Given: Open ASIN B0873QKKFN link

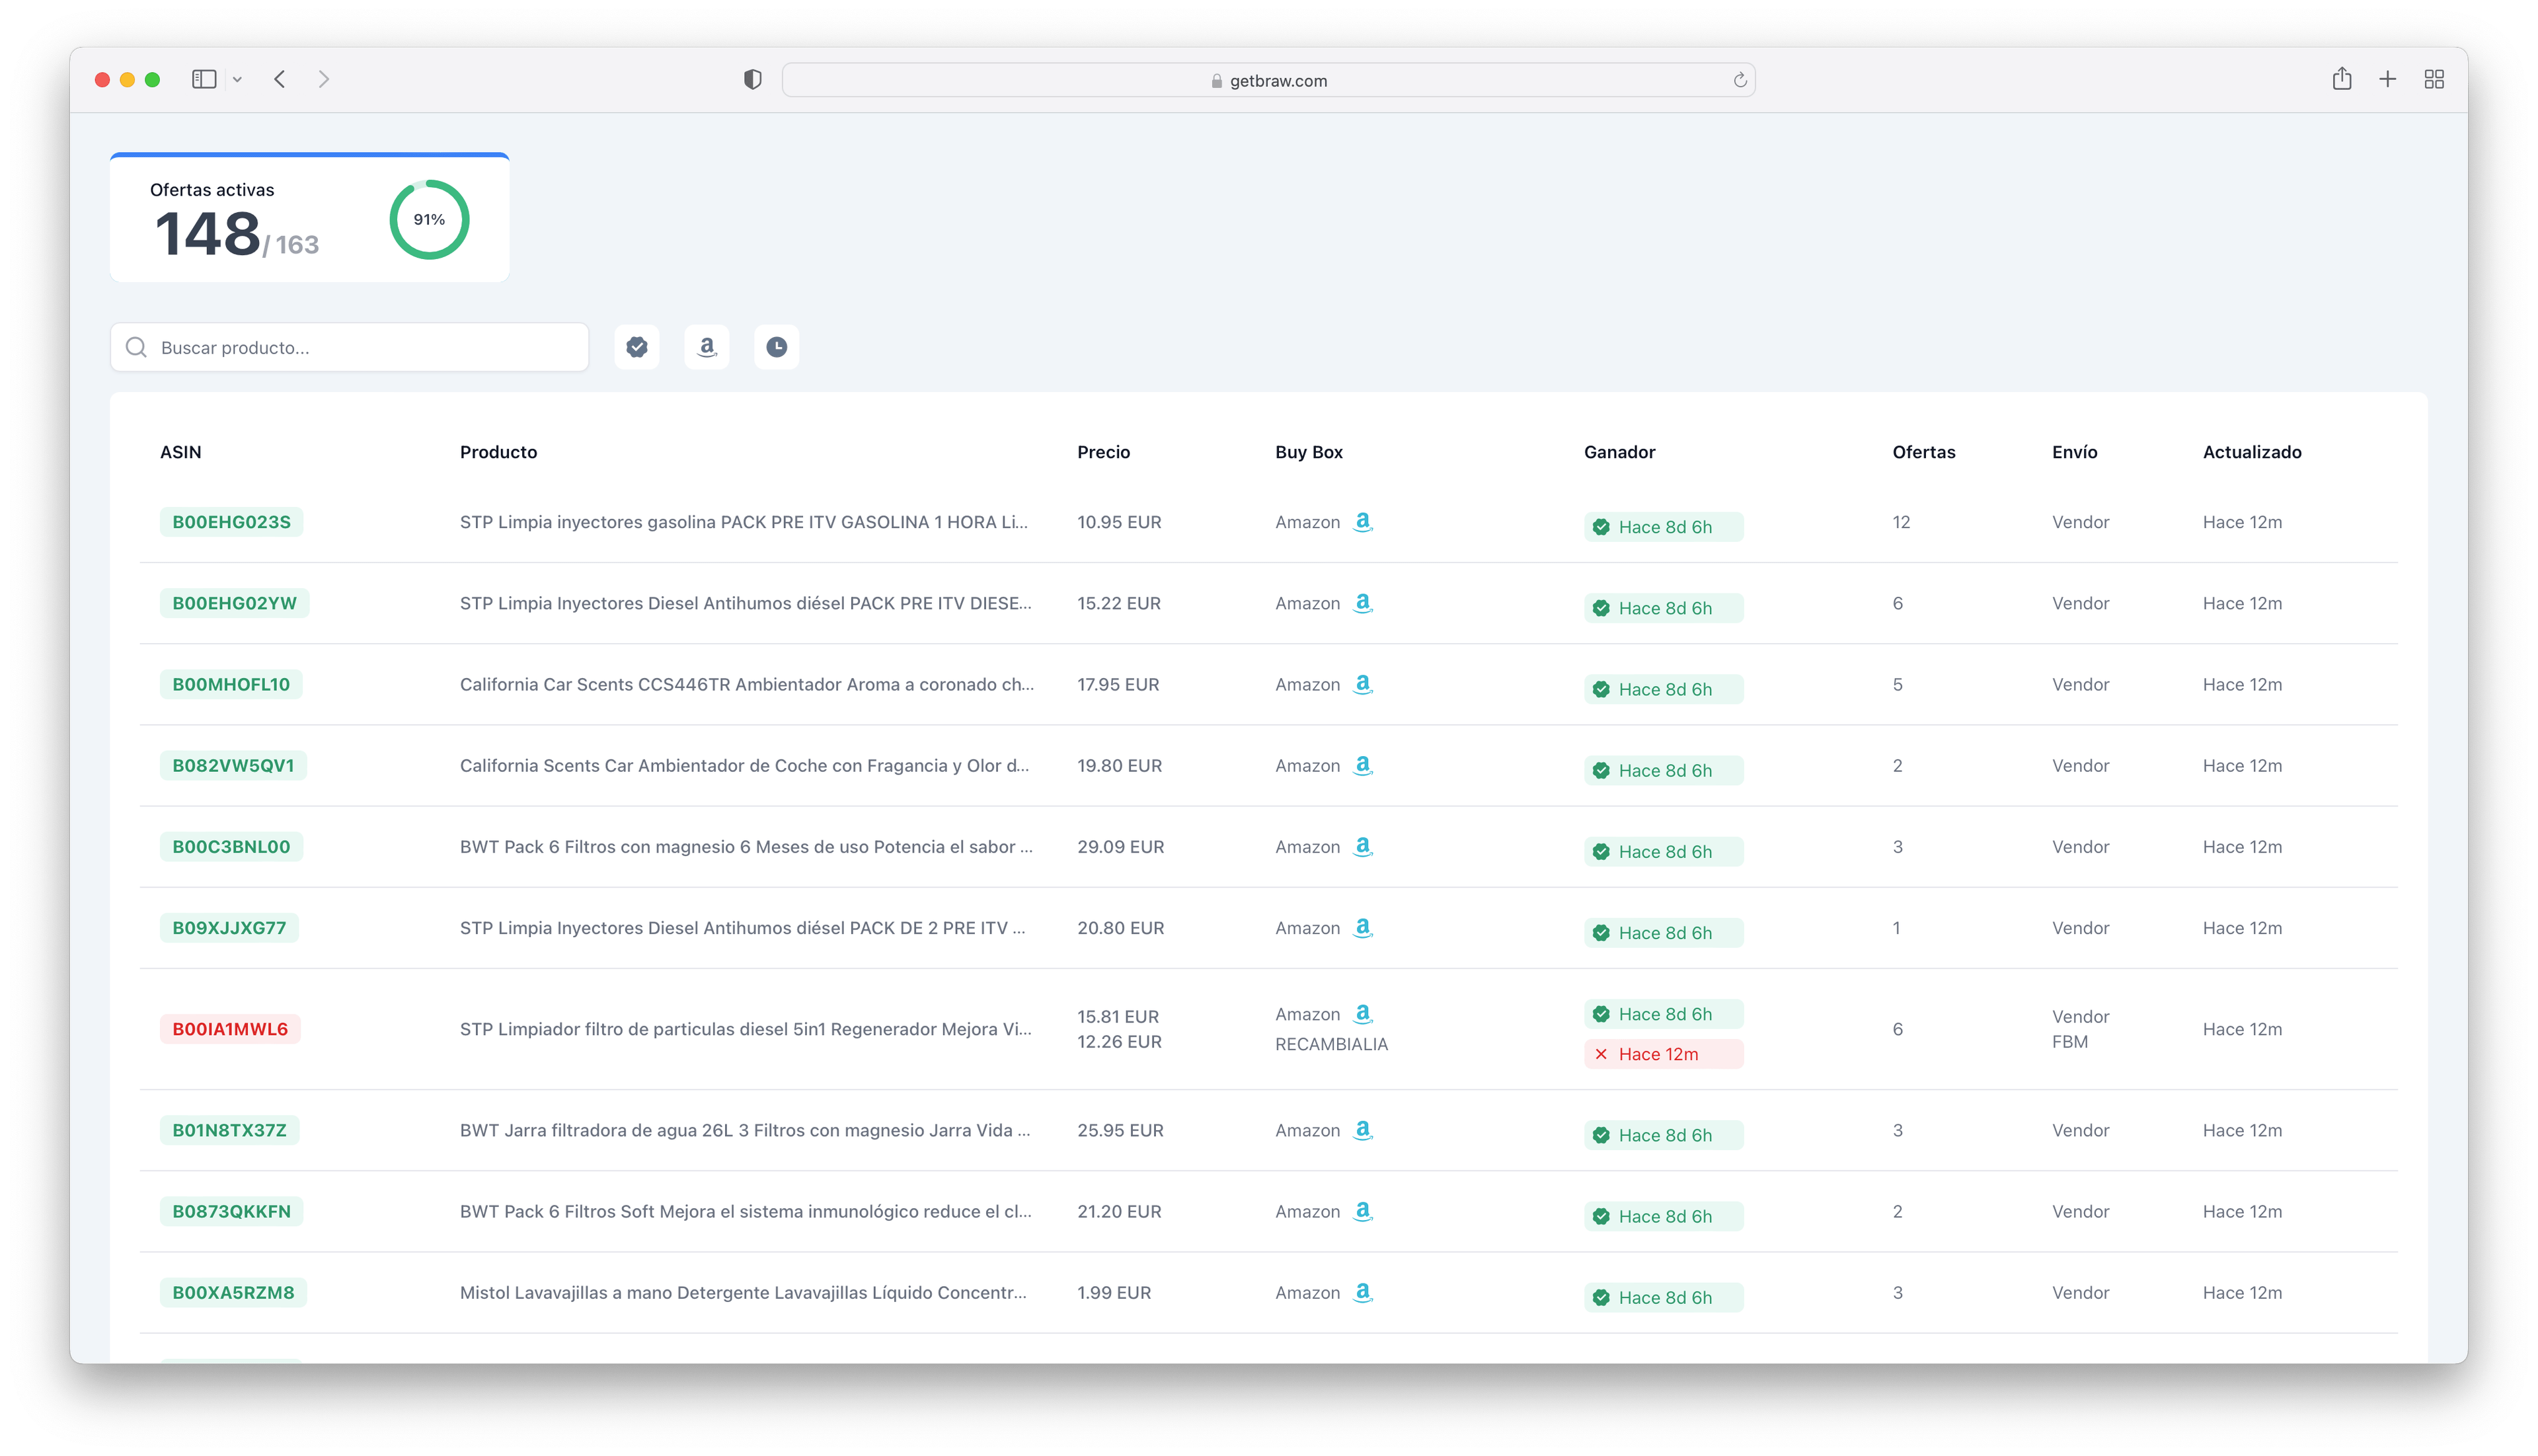Looking at the screenshot, I should click(231, 1211).
